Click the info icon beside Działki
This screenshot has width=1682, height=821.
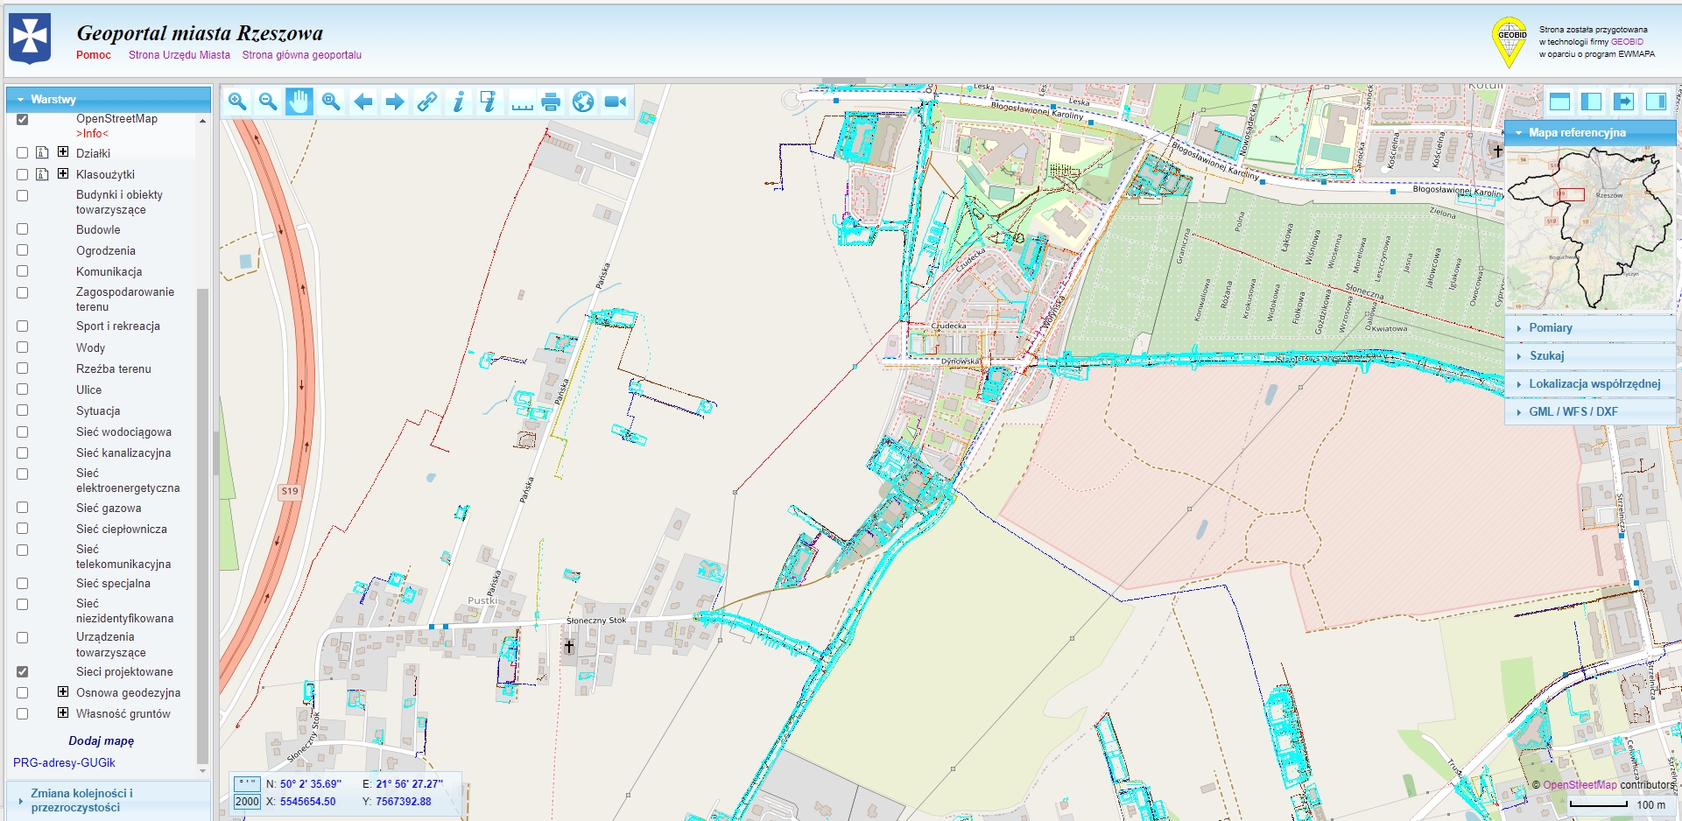click(42, 152)
